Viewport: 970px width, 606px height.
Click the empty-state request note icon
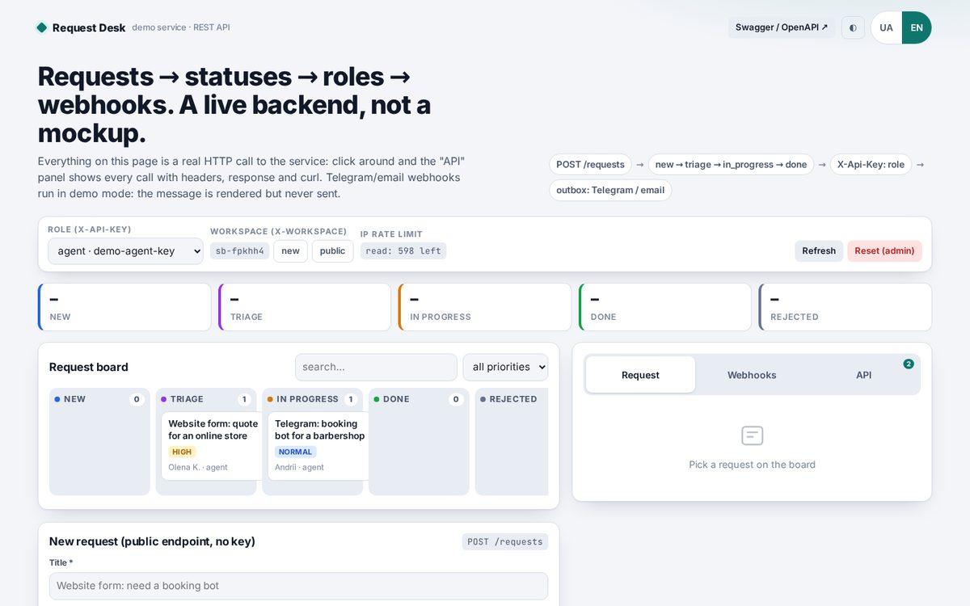tap(753, 436)
